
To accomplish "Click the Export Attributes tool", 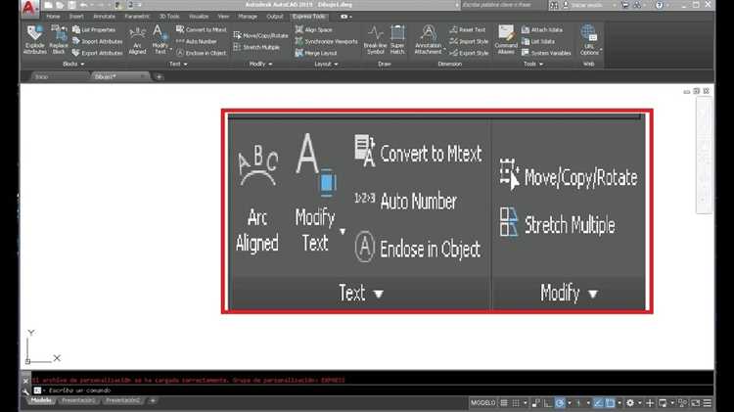I will tap(97, 53).
